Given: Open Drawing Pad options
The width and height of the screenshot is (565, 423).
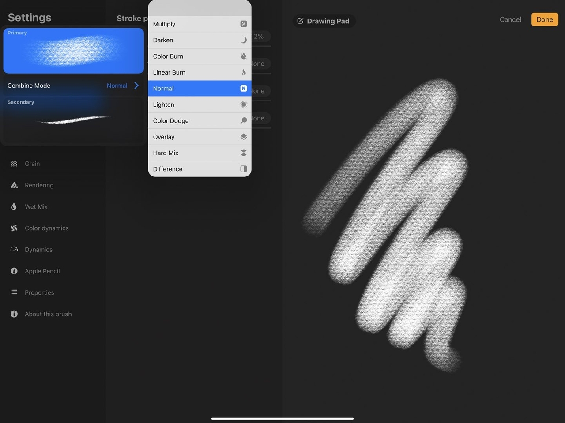Looking at the screenshot, I should (324, 21).
